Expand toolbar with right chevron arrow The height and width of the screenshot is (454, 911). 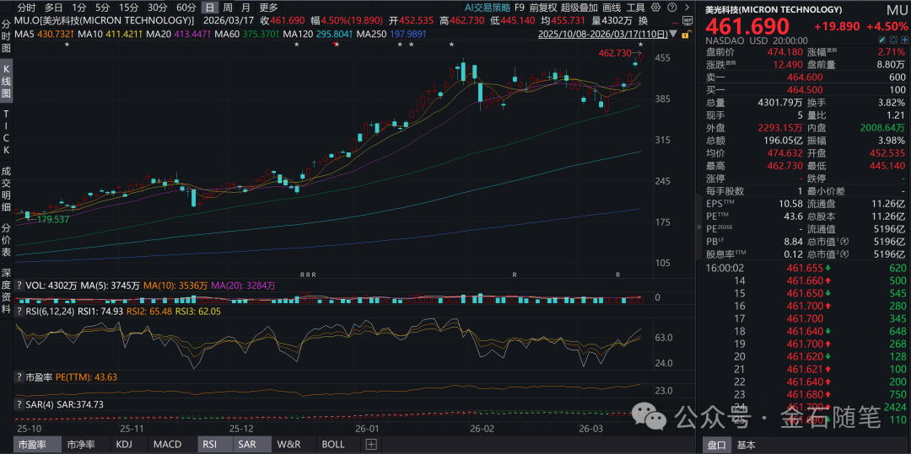pyautogui.click(x=687, y=8)
